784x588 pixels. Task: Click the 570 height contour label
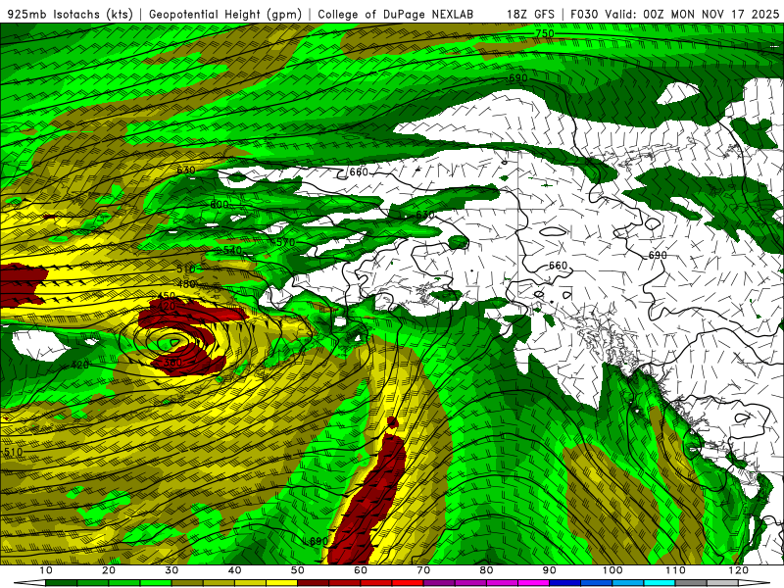tap(285, 242)
